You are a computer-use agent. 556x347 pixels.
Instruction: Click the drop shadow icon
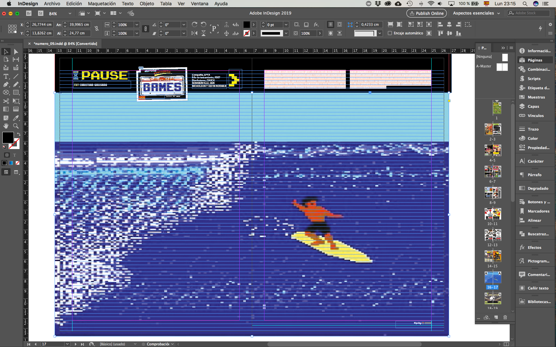pos(306,24)
